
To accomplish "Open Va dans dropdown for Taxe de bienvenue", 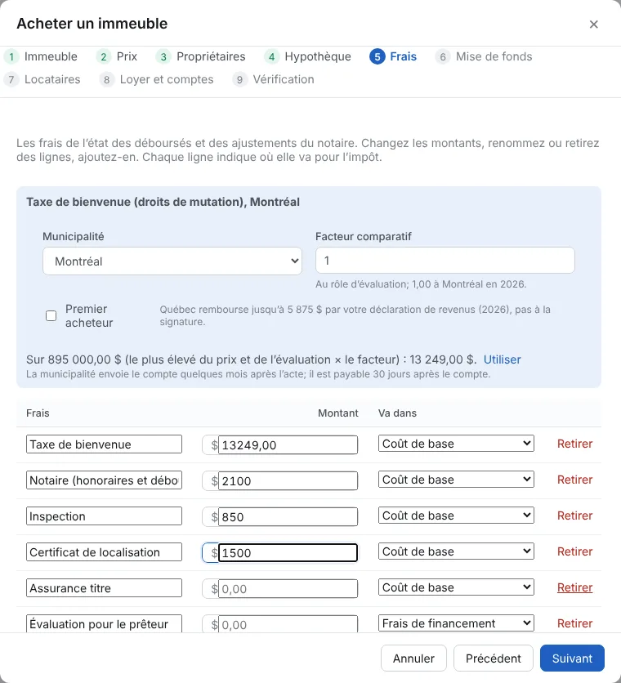I will (456, 444).
